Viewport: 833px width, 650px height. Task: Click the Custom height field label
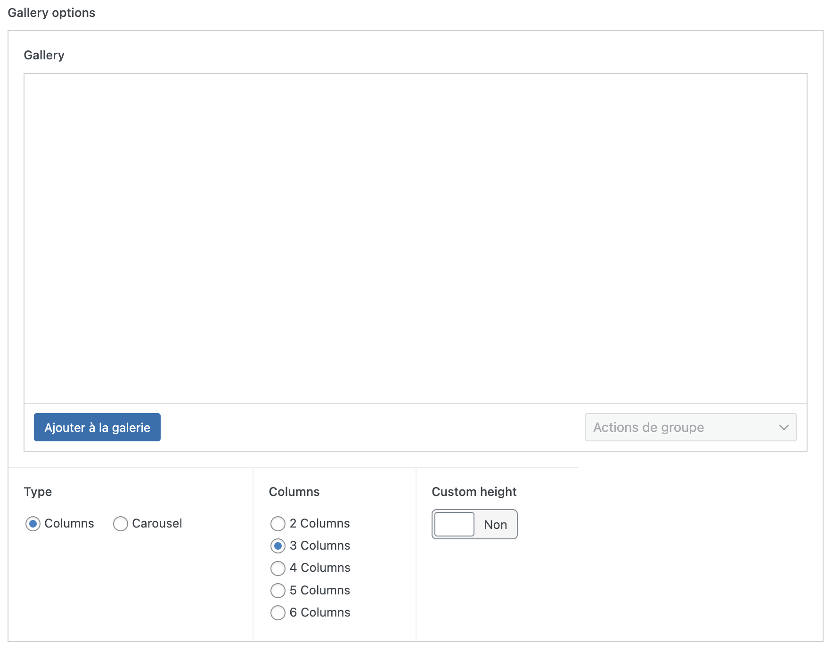[x=474, y=492]
